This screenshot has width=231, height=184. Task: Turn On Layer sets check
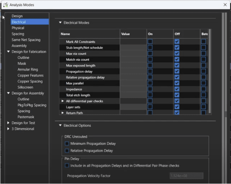pos(150,107)
